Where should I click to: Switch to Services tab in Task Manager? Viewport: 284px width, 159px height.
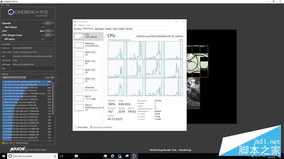coord(129,29)
